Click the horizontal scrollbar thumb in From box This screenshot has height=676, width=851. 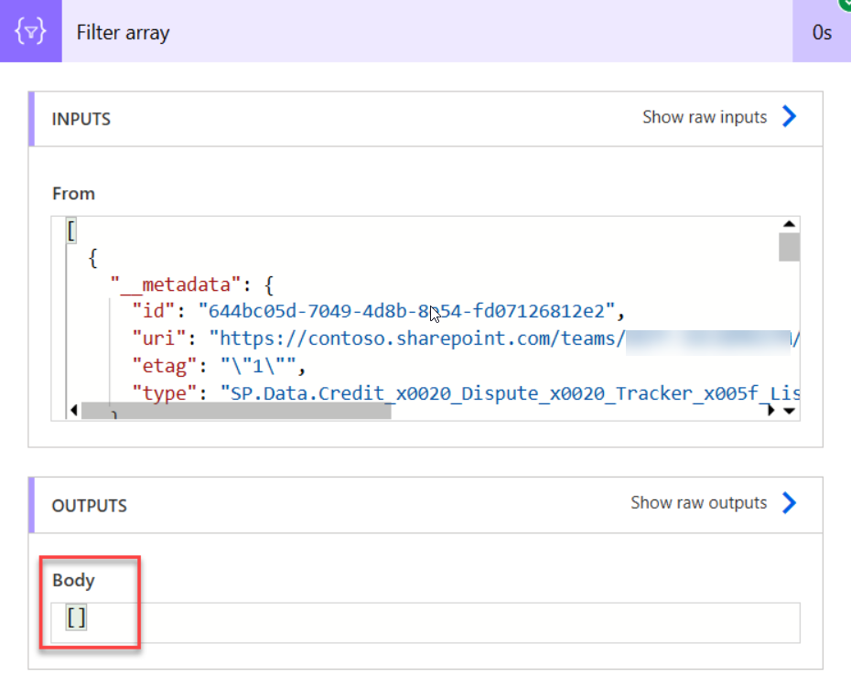(x=236, y=411)
